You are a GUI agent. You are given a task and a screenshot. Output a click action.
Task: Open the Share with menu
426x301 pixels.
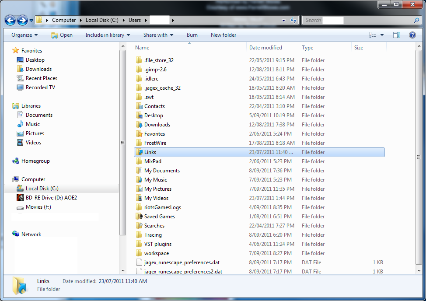[x=158, y=35]
